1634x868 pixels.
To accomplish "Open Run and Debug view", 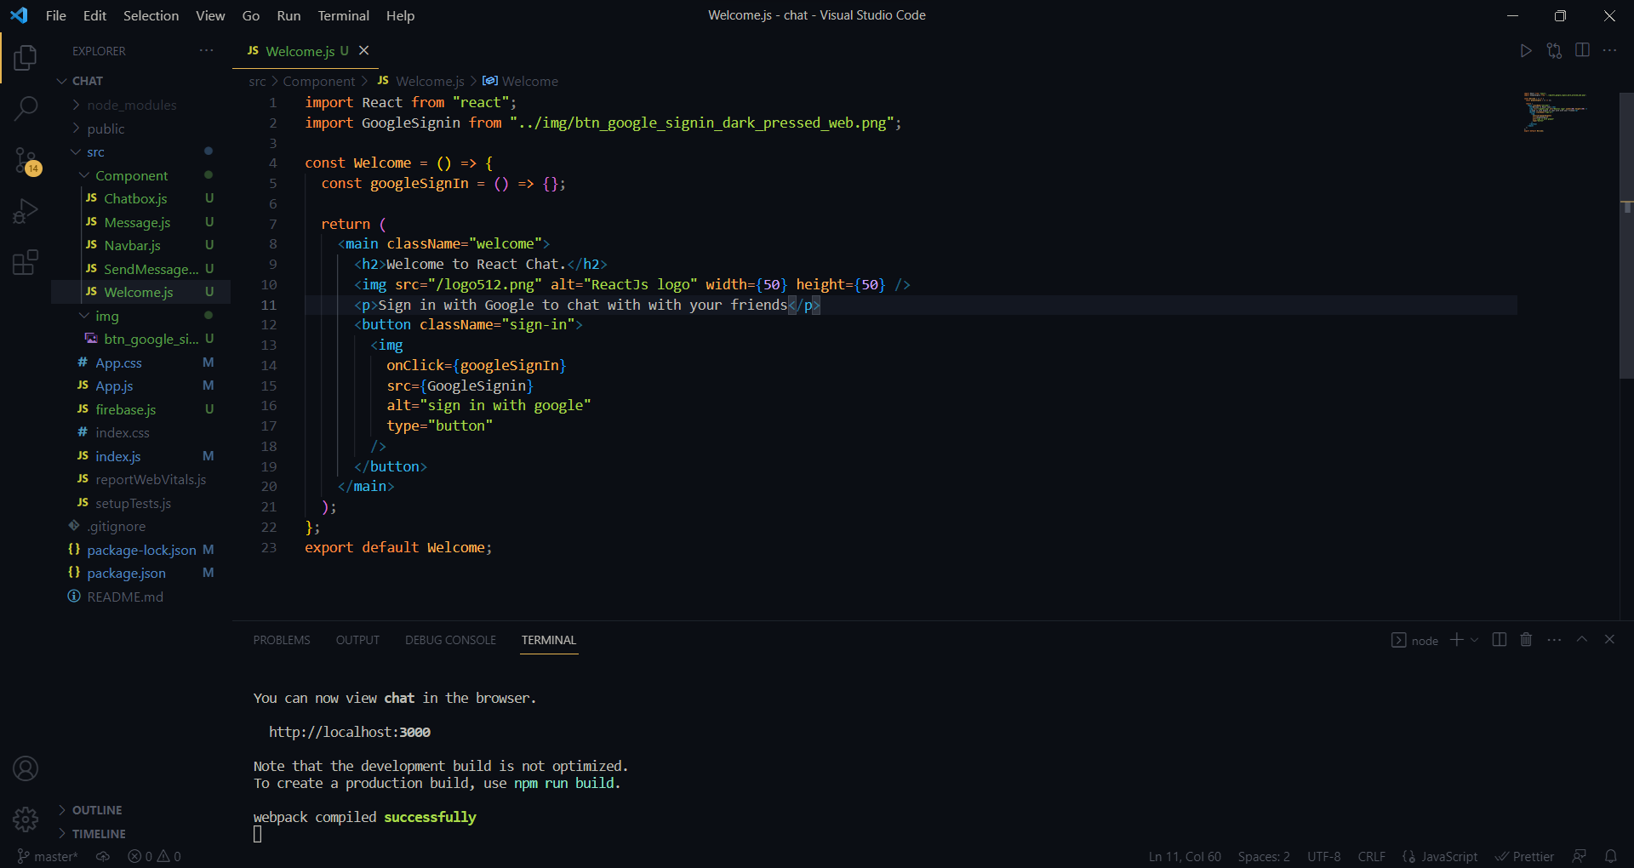I will (26, 211).
